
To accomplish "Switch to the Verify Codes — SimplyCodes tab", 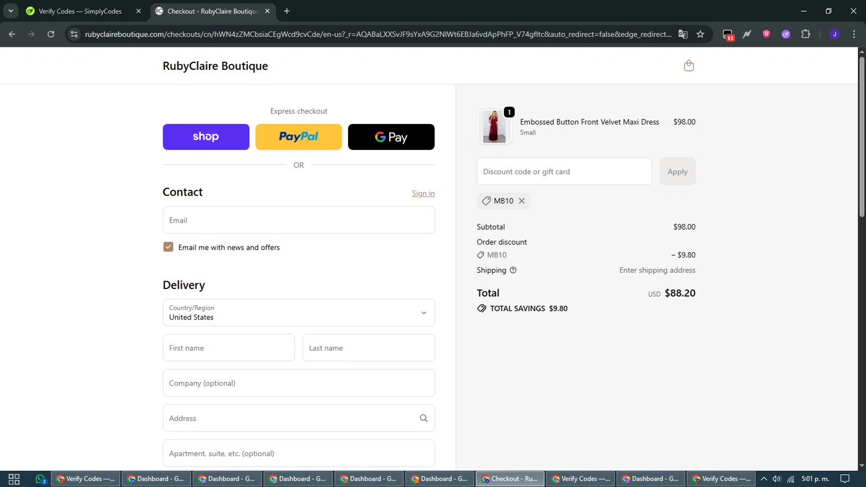I will click(x=83, y=11).
